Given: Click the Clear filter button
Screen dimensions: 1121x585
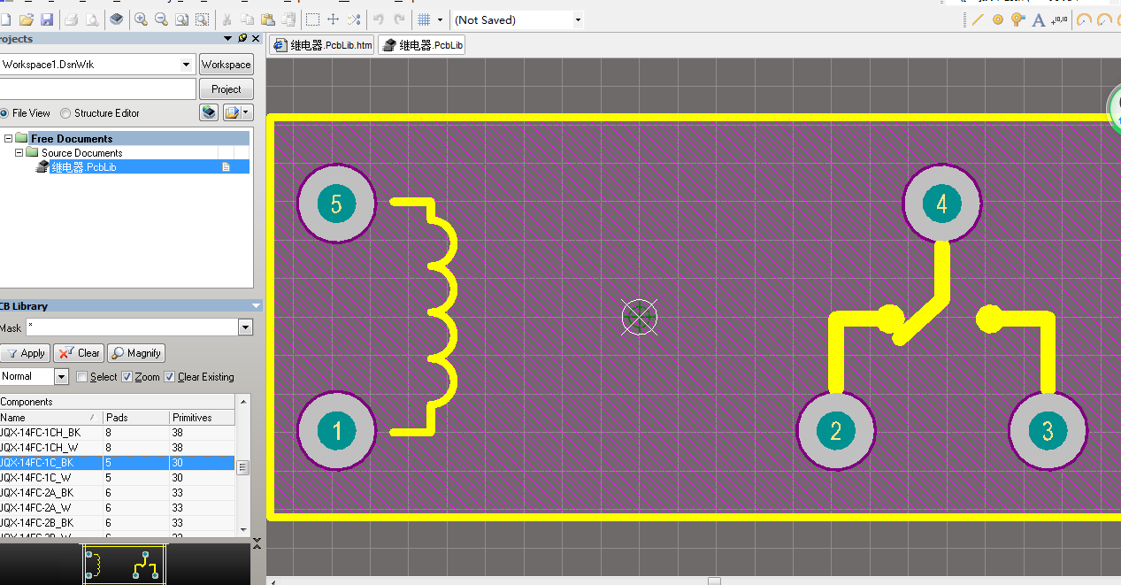Looking at the screenshot, I should click(x=79, y=353).
